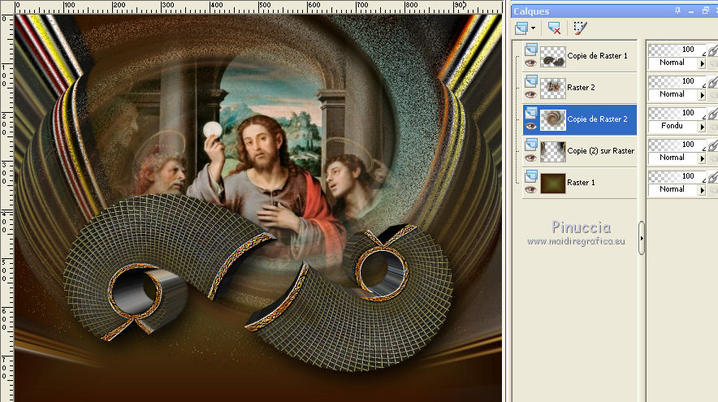718x402 pixels.
Task: Minimize the Calques palette
Action: (691, 11)
